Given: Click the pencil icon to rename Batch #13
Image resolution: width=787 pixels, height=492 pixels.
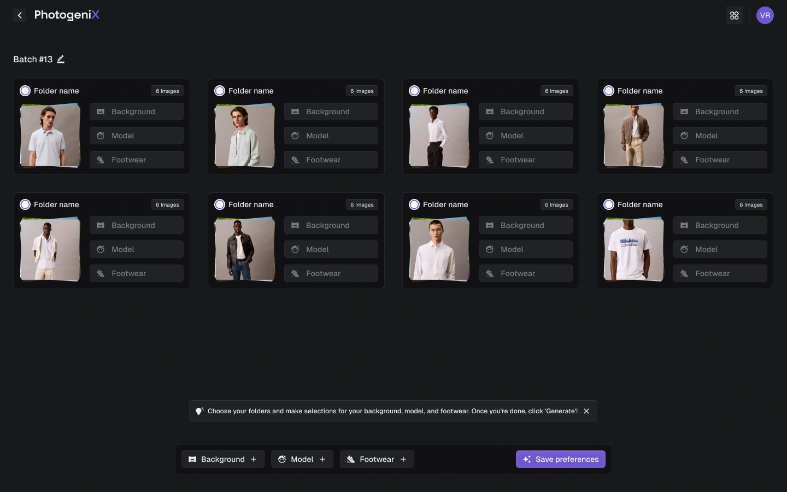Looking at the screenshot, I should click(61, 59).
